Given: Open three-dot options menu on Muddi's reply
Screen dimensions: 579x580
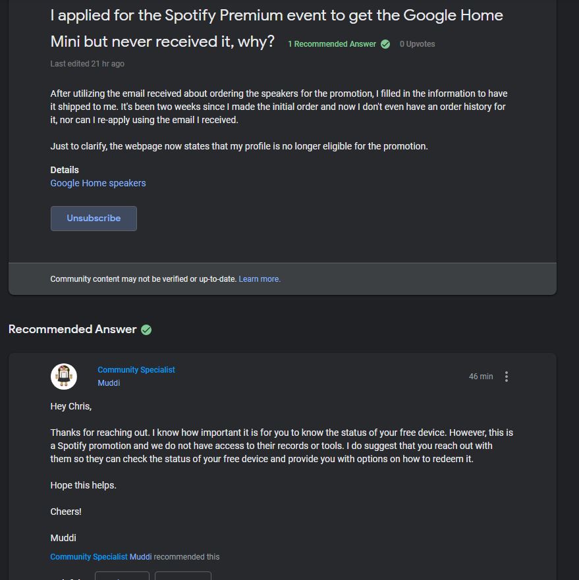Looking at the screenshot, I should tap(507, 377).
